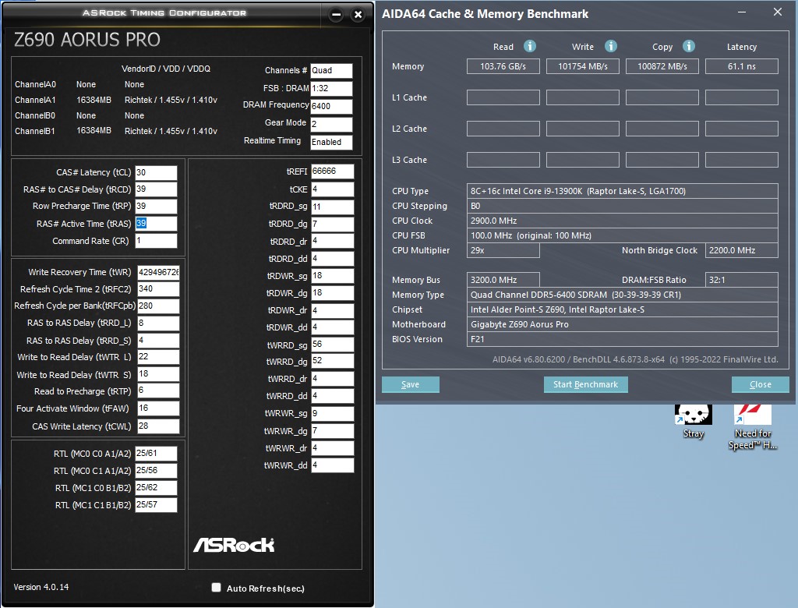Click the tRDRD_sg value field
The image size is (798, 608).
[332, 207]
